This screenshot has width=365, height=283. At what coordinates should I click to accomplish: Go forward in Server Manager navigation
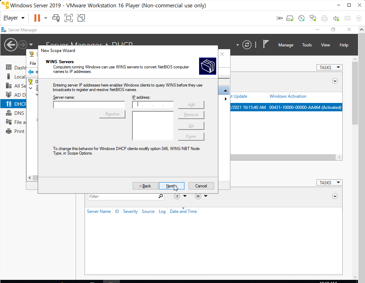tap(23, 45)
